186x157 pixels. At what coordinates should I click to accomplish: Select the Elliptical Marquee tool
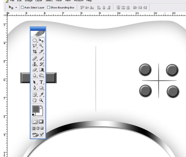pyautogui.click(x=35, y=40)
